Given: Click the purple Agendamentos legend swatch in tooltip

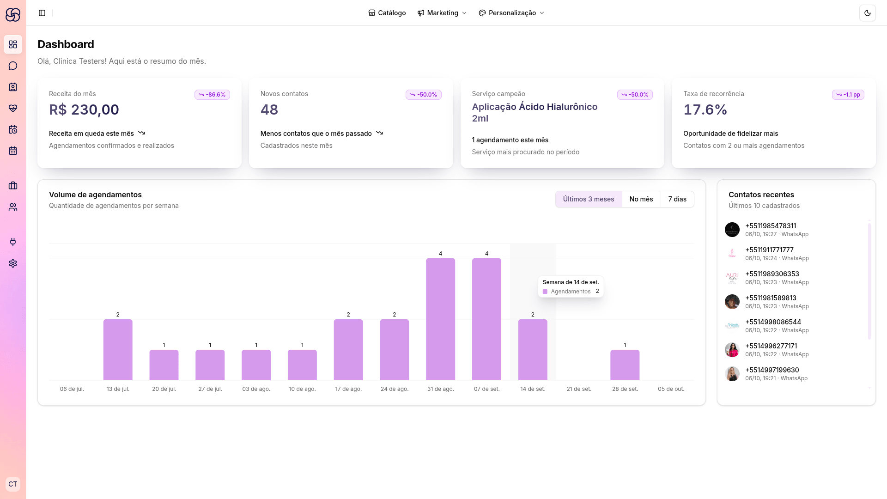Looking at the screenshot, I should tap(545, 292).
